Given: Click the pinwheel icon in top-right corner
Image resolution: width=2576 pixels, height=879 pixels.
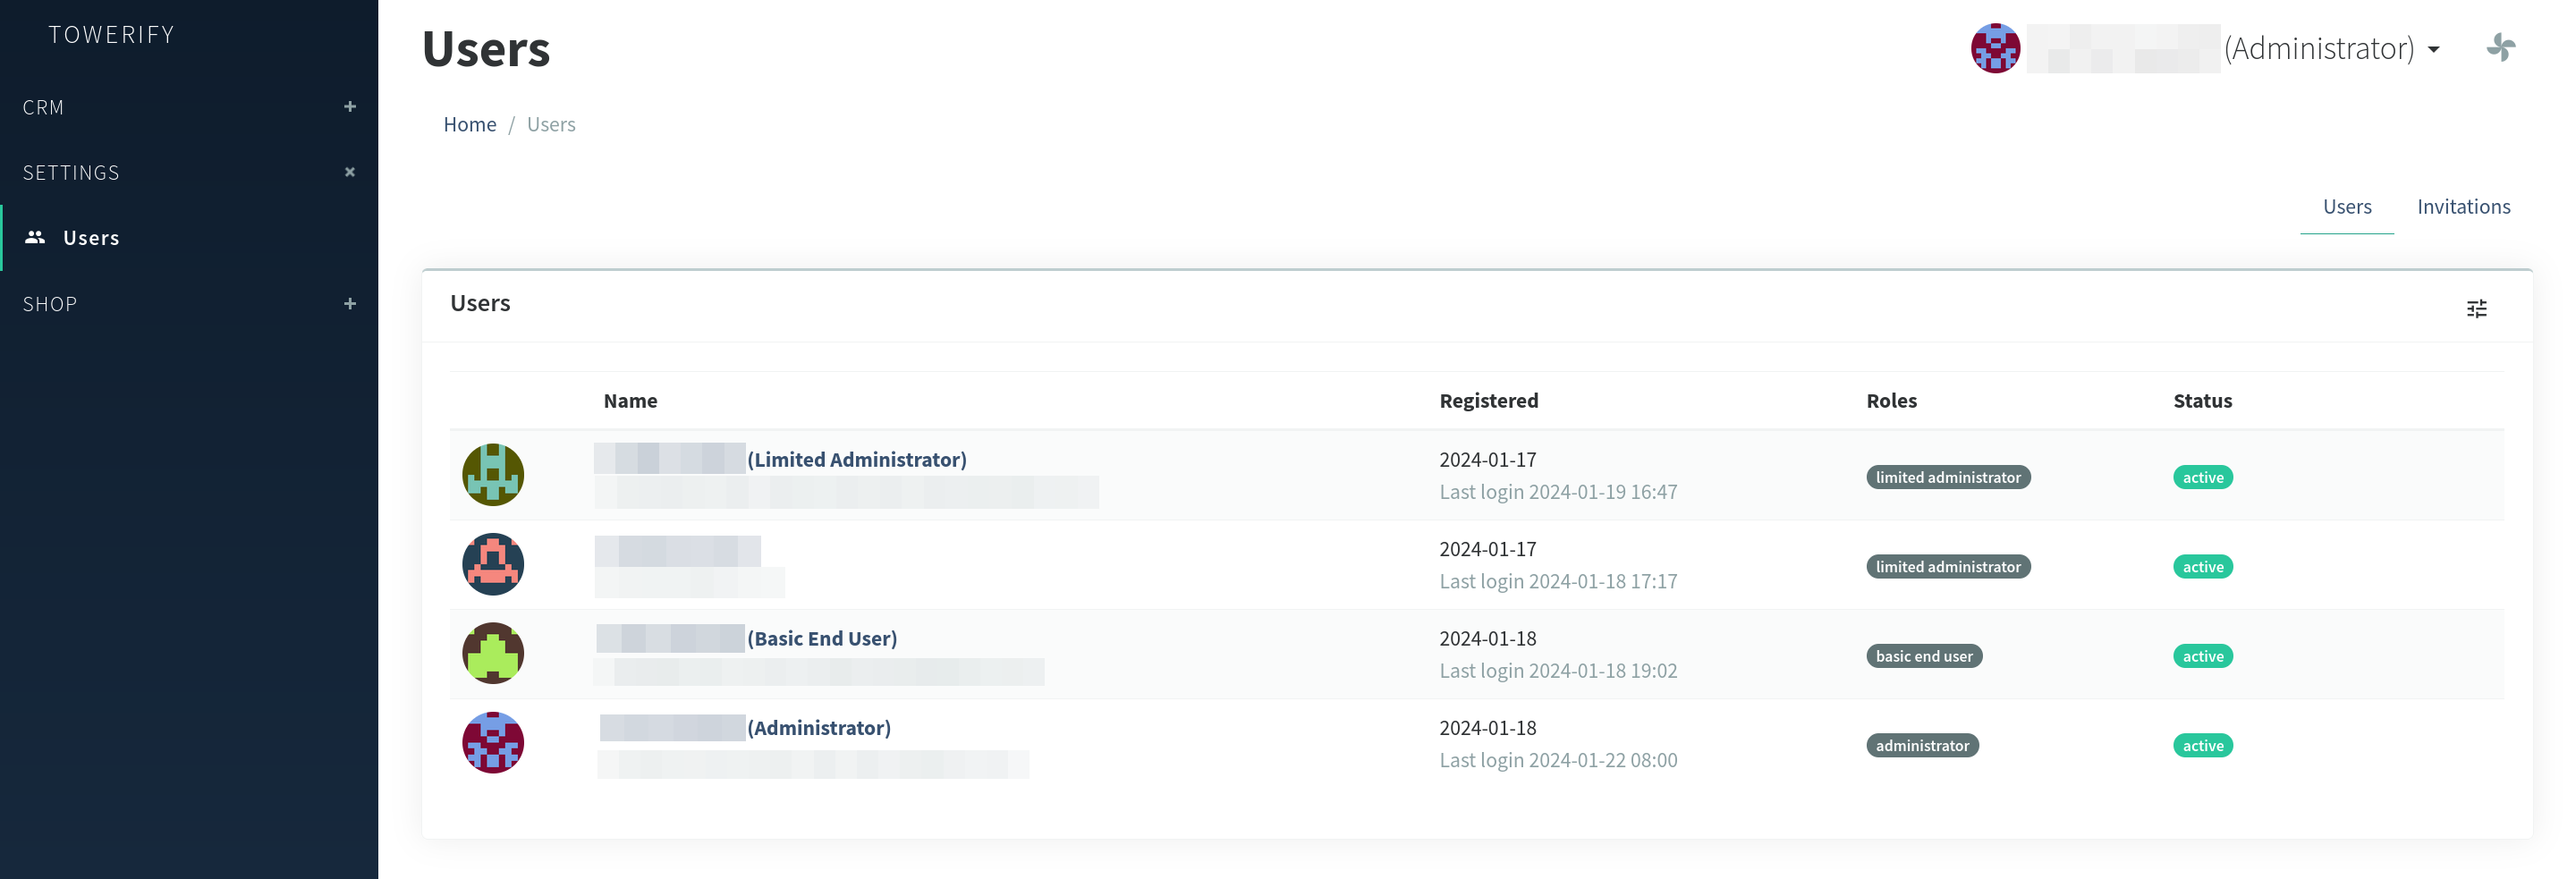Looking at the screenshot, I should click(2500, 47).
